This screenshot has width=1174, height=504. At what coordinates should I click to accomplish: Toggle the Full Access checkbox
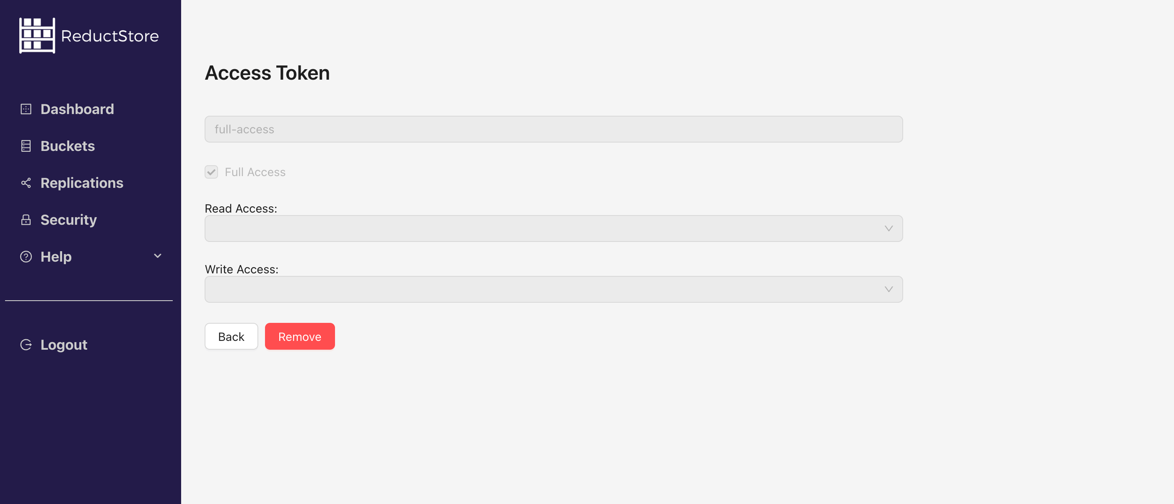point(211,172)
